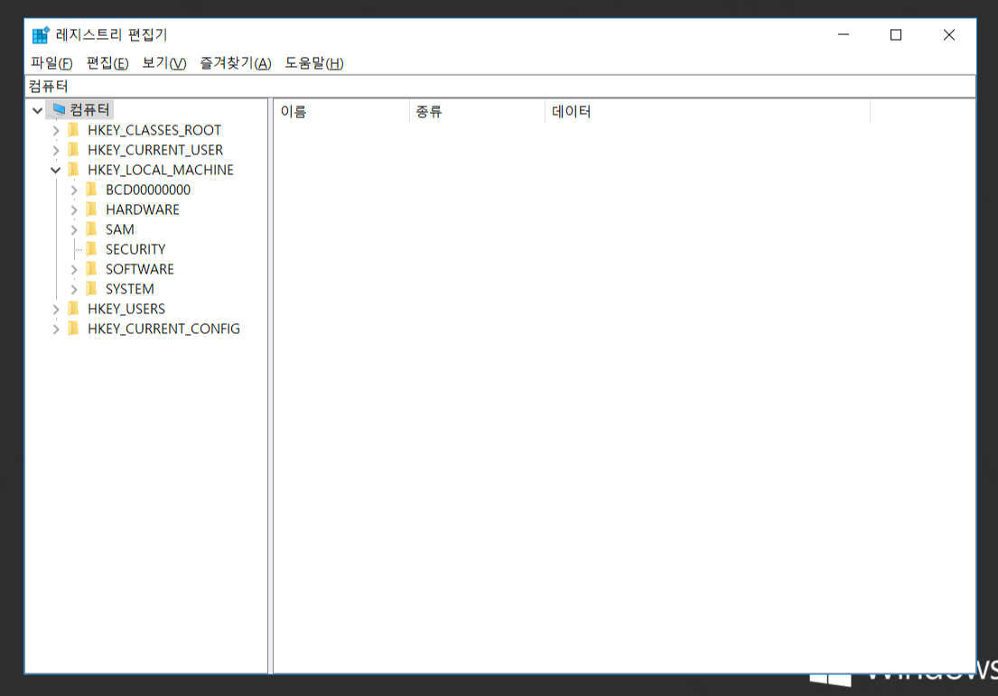The height and width of the screenshot is (696, 998).
Task: Open the 파일(F) menu
Action: coord(51,63)
